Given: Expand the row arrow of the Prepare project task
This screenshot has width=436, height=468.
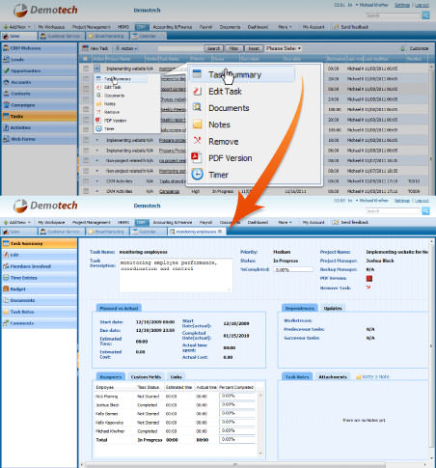Looking at the screenshot, I should pyautogui.click(x=97, y=140).
